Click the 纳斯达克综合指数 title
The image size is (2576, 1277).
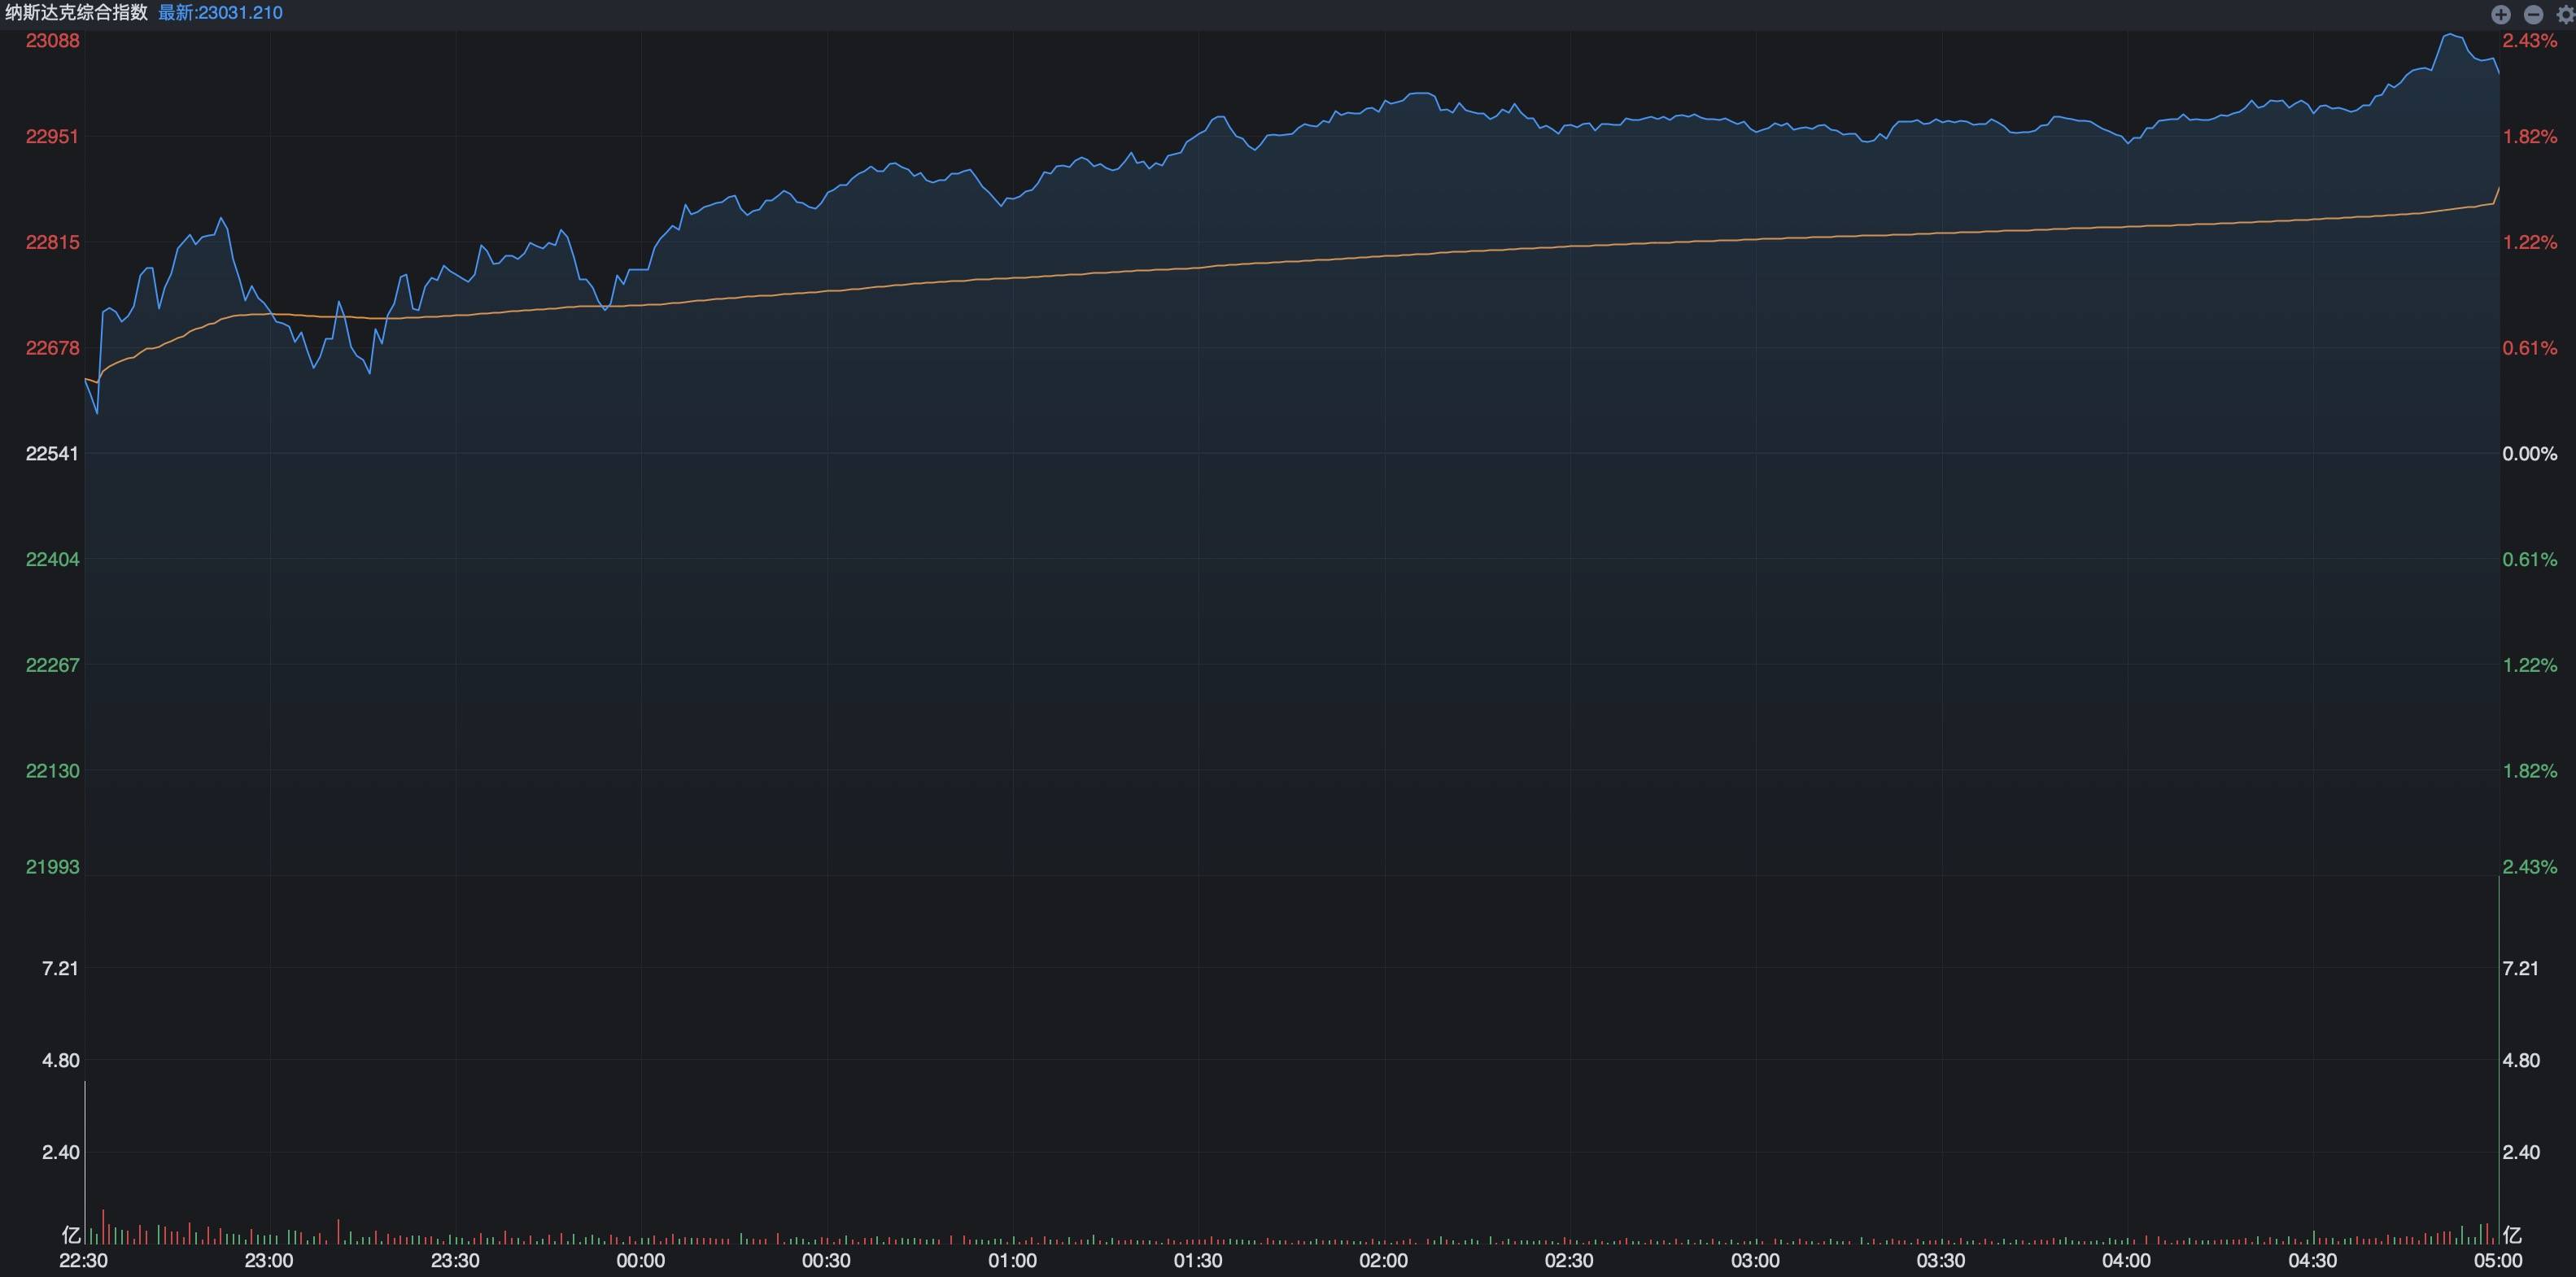click(x=77, y=13)
